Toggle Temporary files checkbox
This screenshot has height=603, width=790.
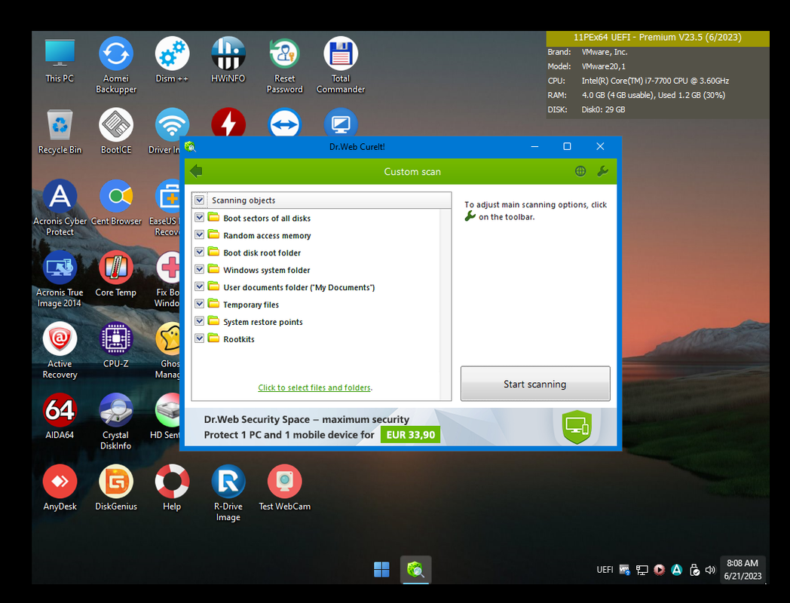(x=200, y=304)
